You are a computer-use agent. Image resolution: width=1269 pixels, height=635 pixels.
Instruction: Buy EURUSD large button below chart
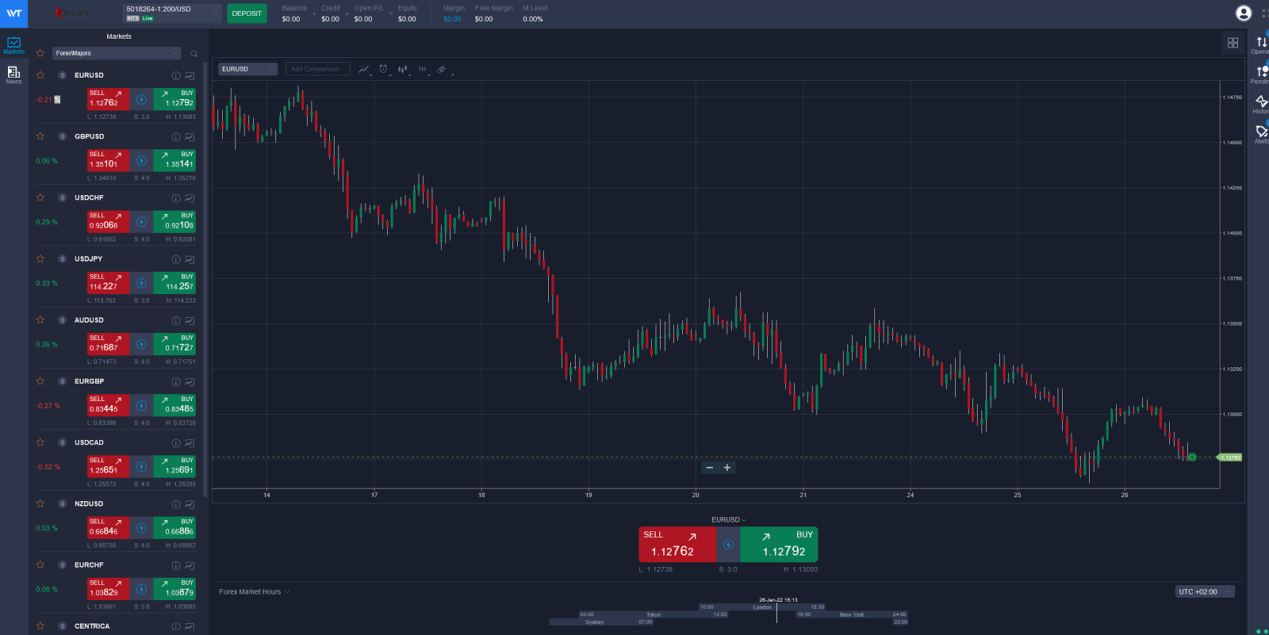tap(779, 545)
